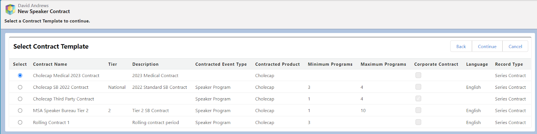537x134 pixels.
Task: Toggle Corporate Contract checkbox for Cholecap SB 2022
Action: 418,87
